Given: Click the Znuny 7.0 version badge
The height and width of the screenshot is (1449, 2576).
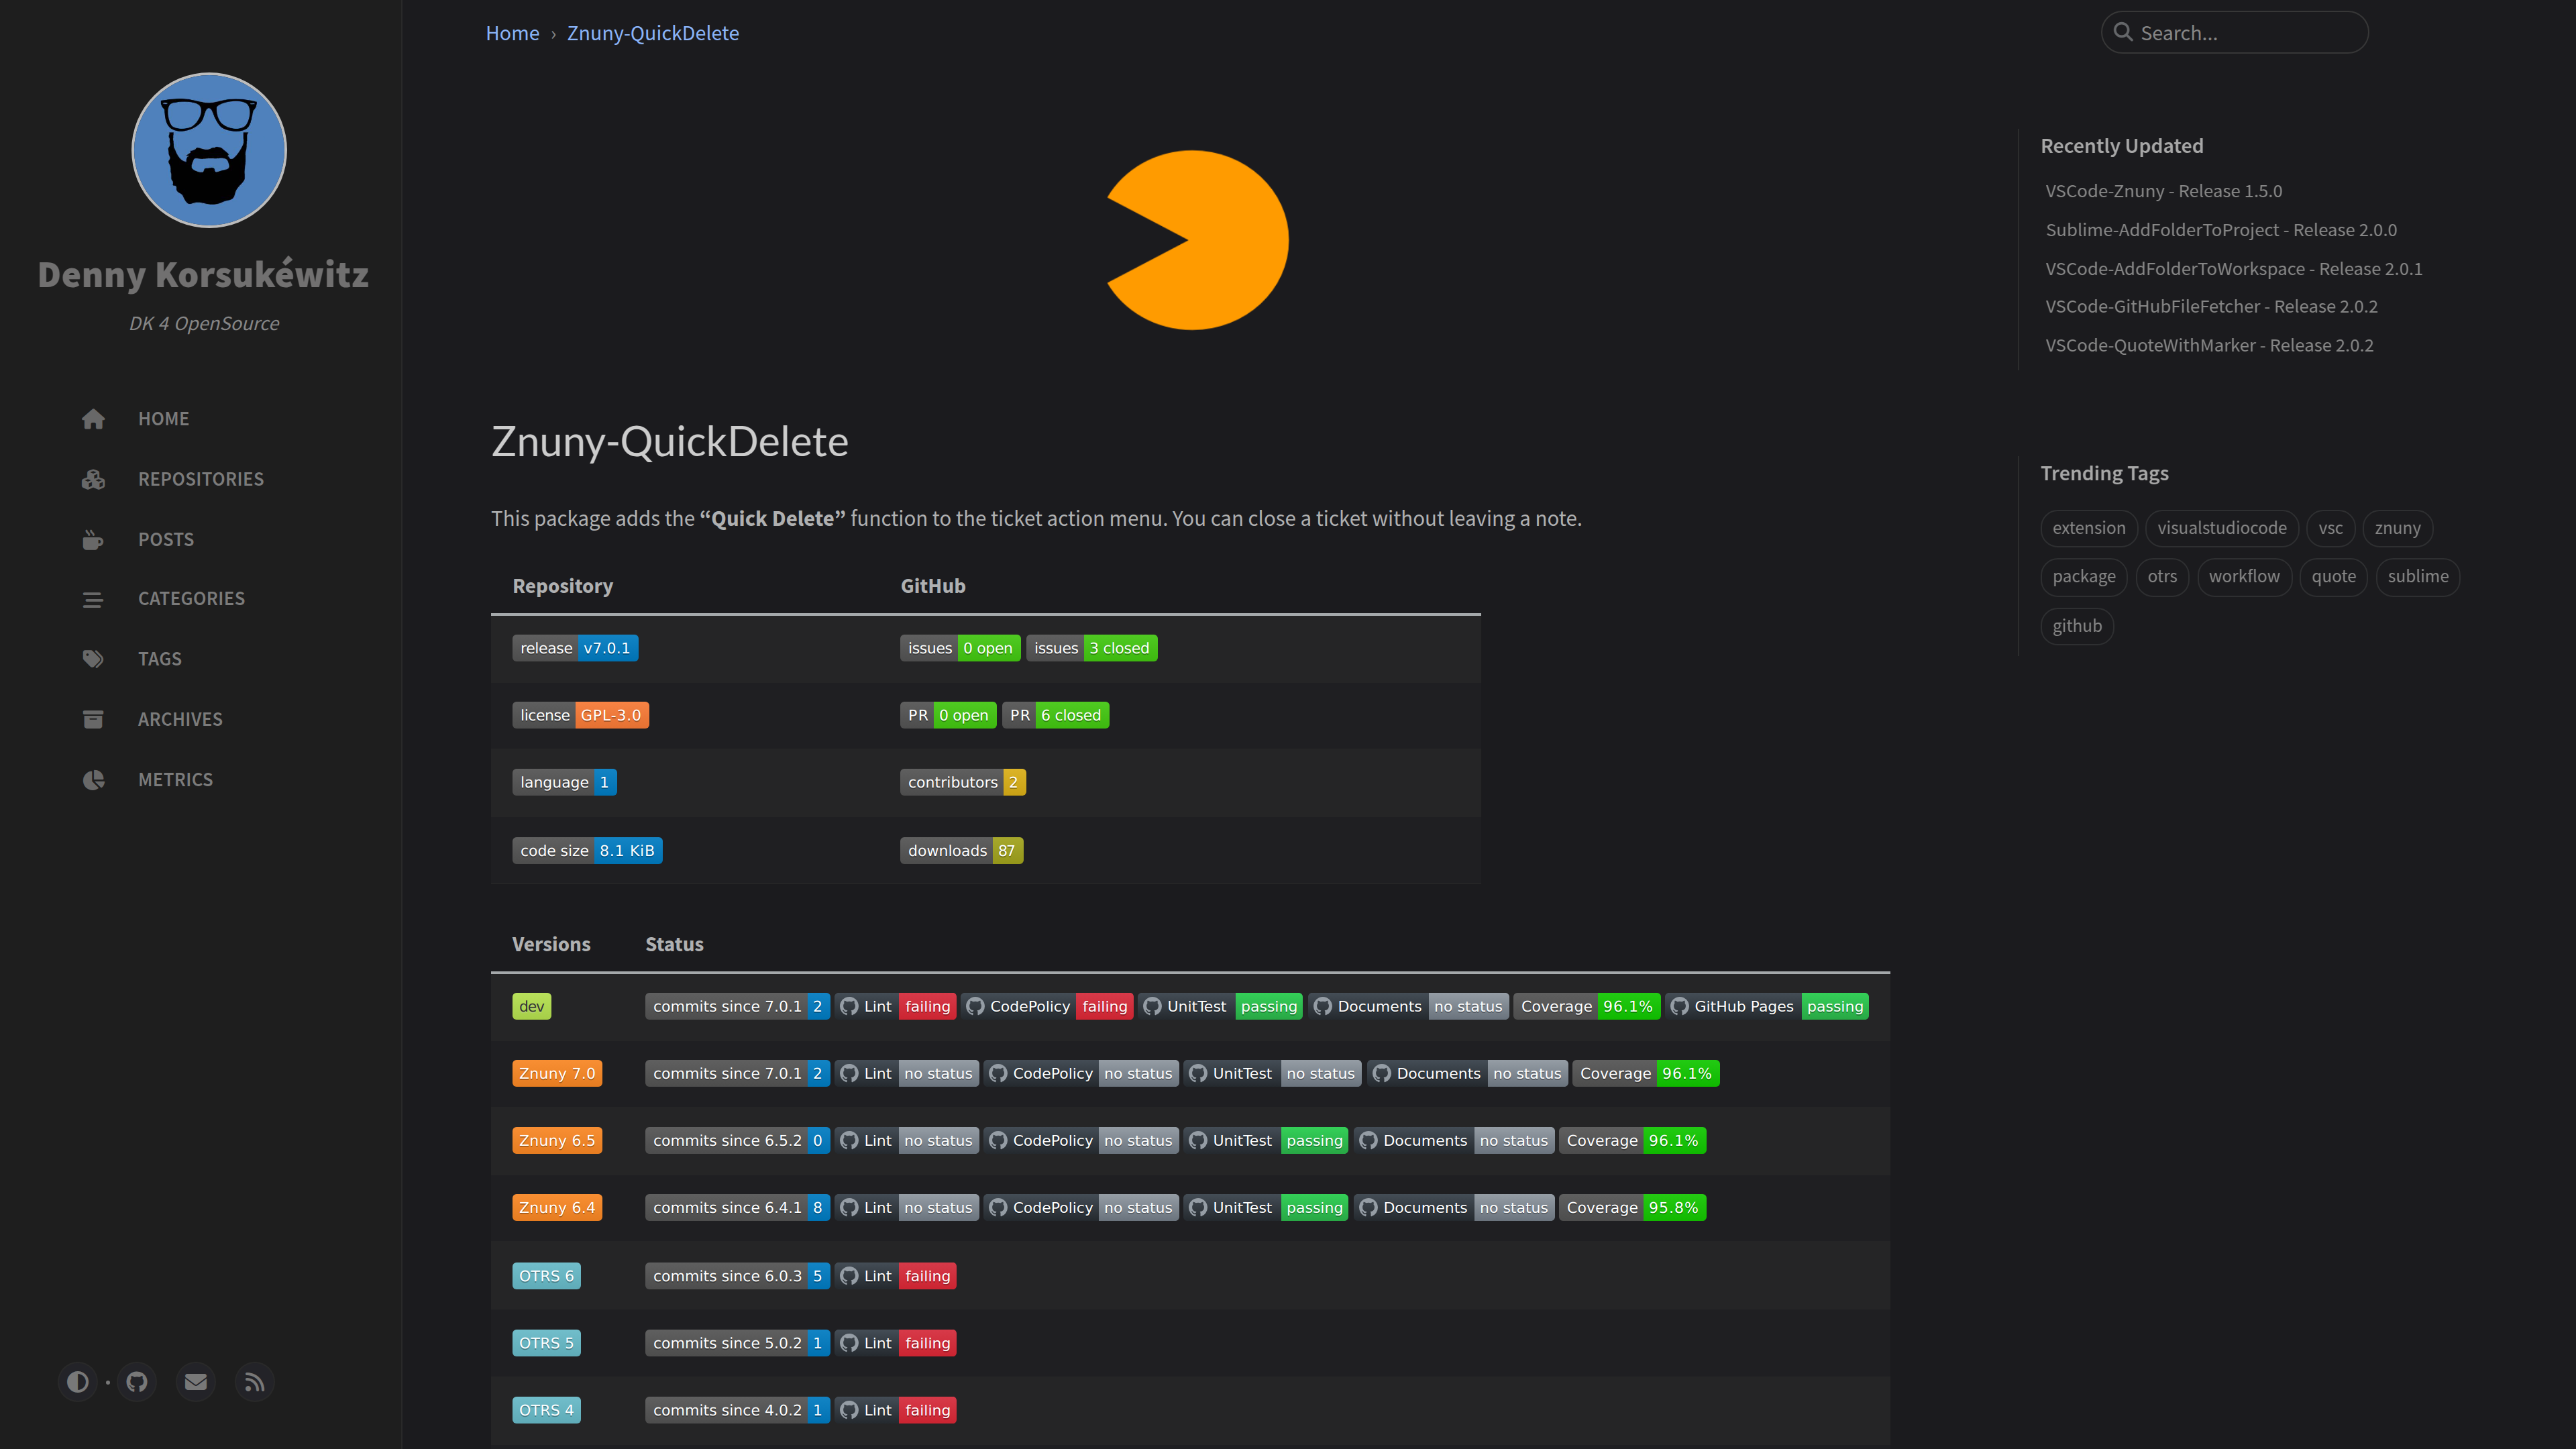Looking at the screenshot, I should (557, 1073).
